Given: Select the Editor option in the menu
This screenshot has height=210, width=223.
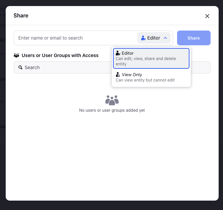Looking at the screenshot, I should (151, 58).
